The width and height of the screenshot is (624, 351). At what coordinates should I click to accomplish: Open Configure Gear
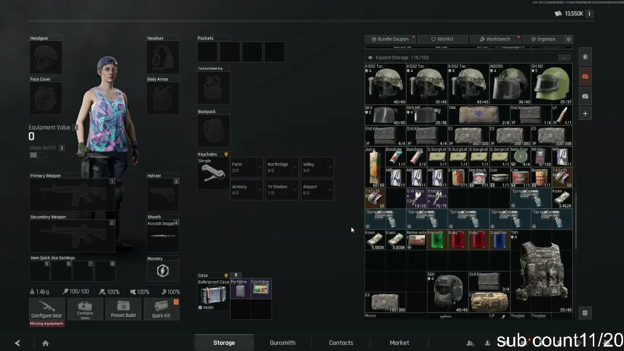point(46,309)
